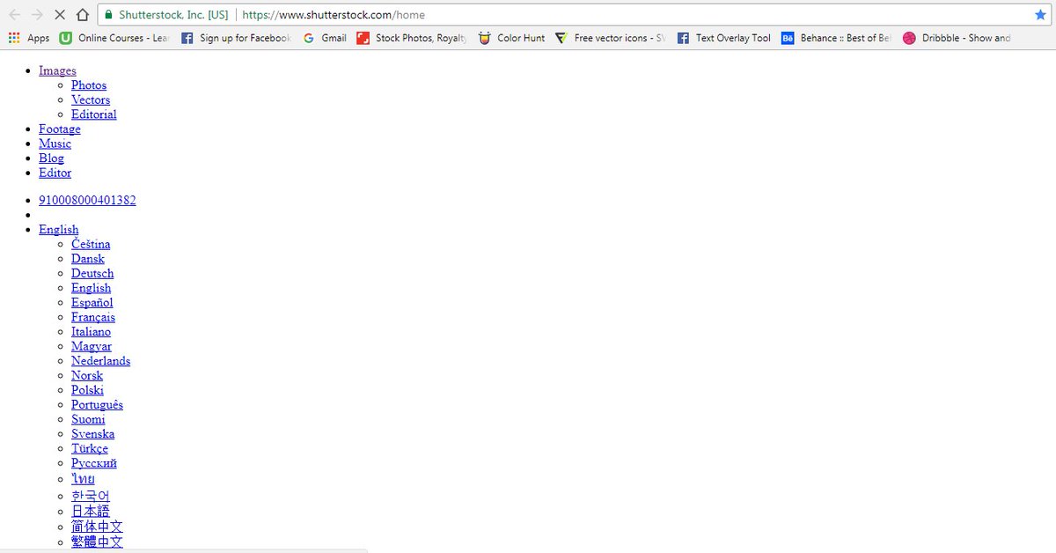Select Português language
This screenshot has height=553, width=1056.
tap(98, 405)
